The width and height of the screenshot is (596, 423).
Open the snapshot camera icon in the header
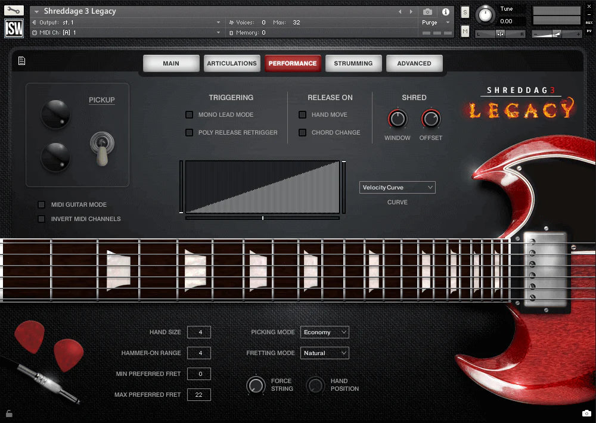[x=426, y=11]
